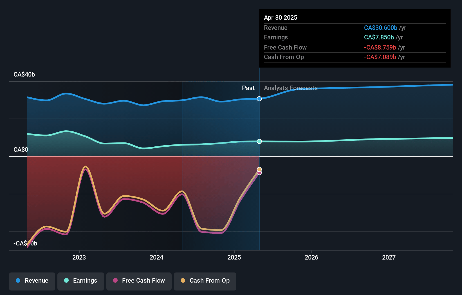Click the Earnings row label in tooltip
The width and height of the screenshot is (462, 295).
(276, 37)
